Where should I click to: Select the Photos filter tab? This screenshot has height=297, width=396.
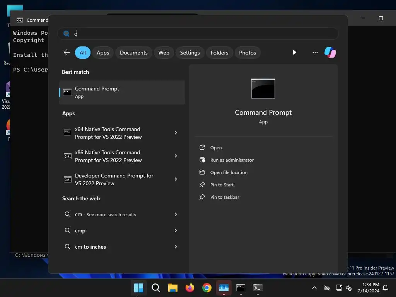[247, 53]
